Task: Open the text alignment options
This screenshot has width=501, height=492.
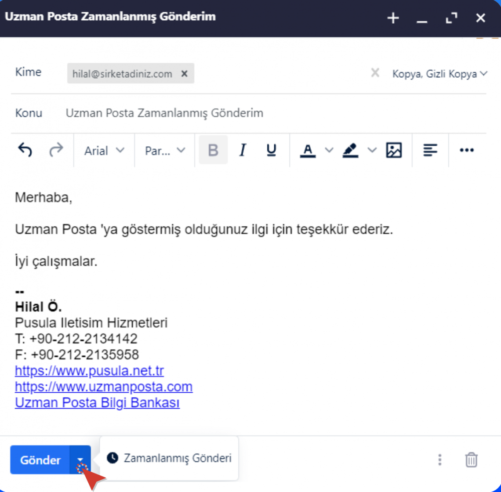Action: (x=430, y=150)
